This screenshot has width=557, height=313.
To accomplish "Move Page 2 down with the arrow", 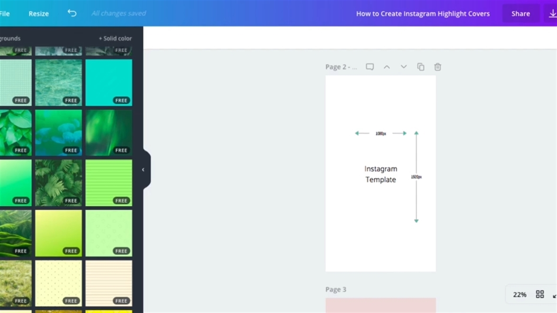I will [403, 67].
